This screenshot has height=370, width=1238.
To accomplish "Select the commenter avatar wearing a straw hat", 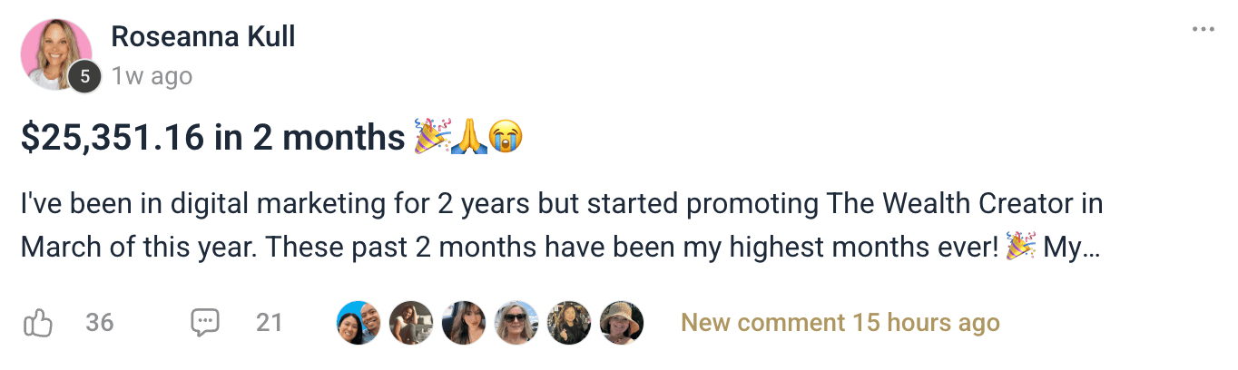I will click(x=622, y=323).
